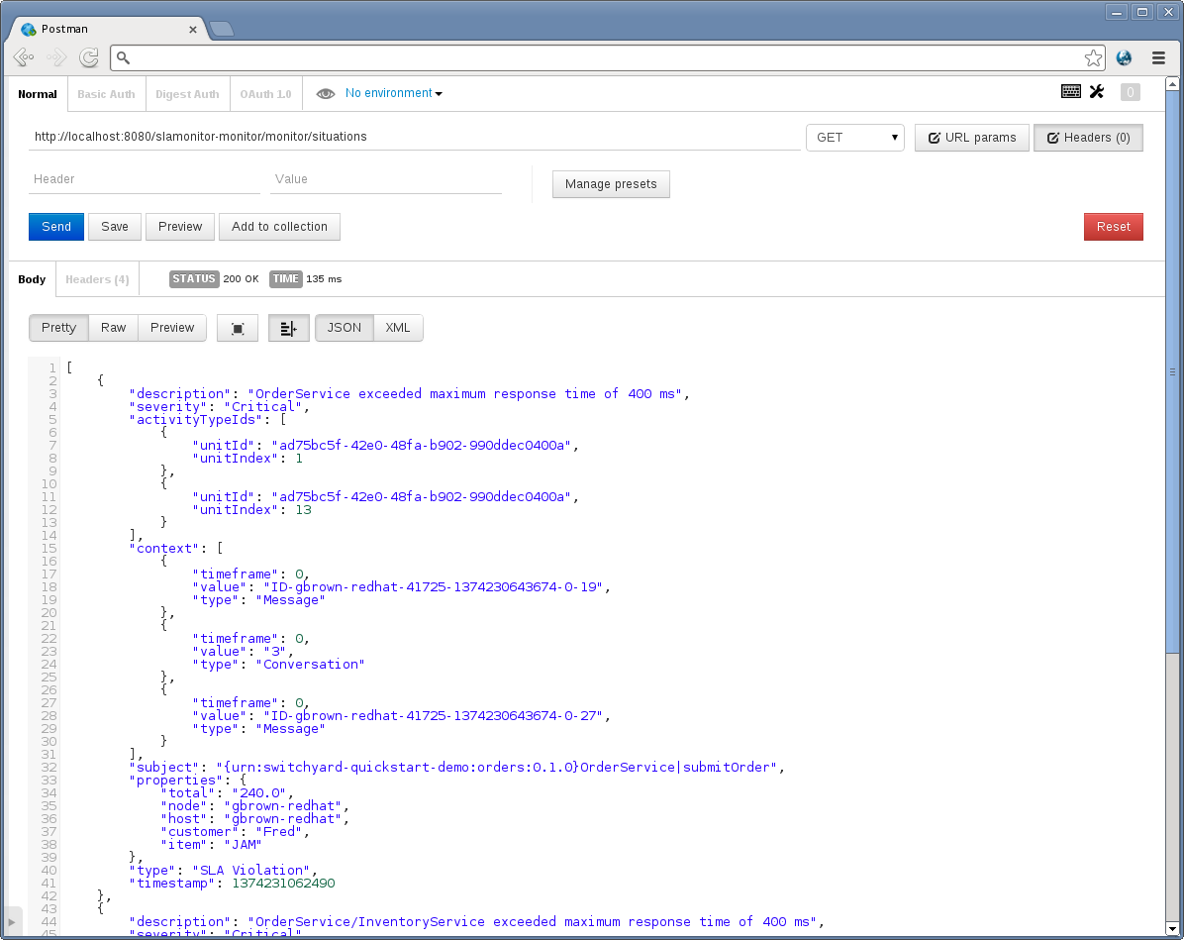Screen dimensions: 1184x940
Task: Click the Header name input field
Action: (x=145, y=180)
